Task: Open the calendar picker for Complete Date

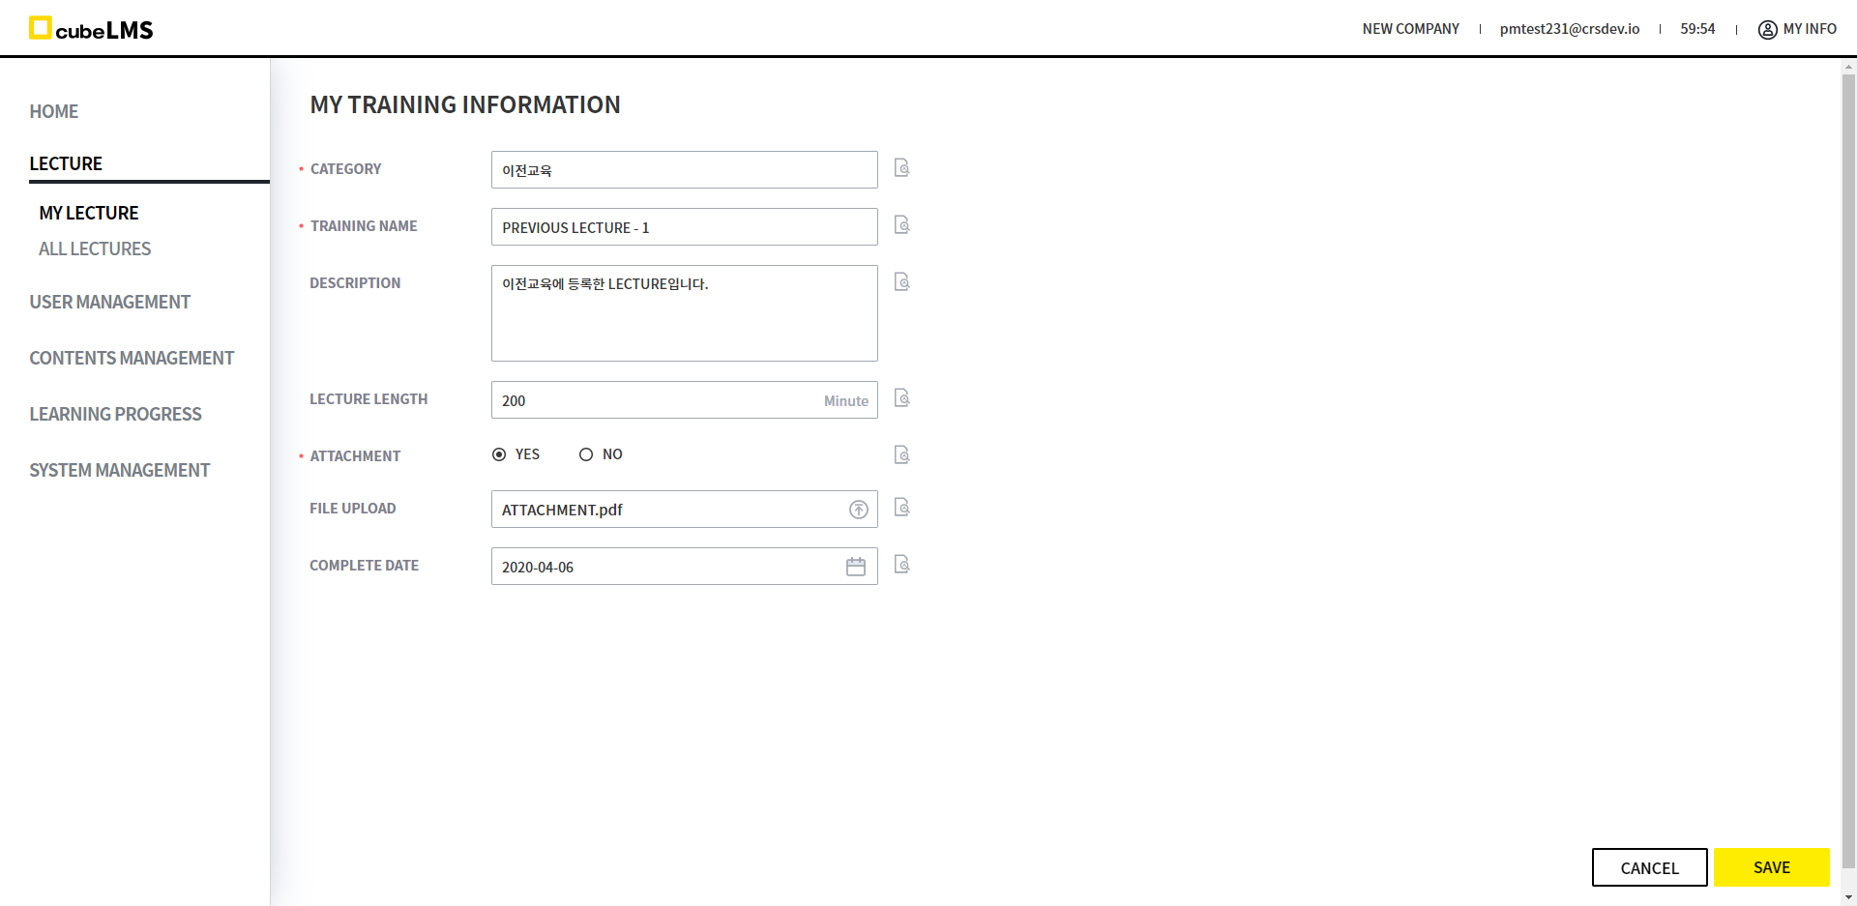Action: coord(855,567)
